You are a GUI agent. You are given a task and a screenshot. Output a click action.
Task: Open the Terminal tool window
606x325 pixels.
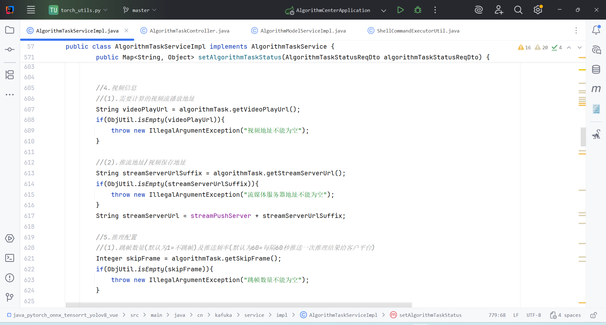(10, 258)
